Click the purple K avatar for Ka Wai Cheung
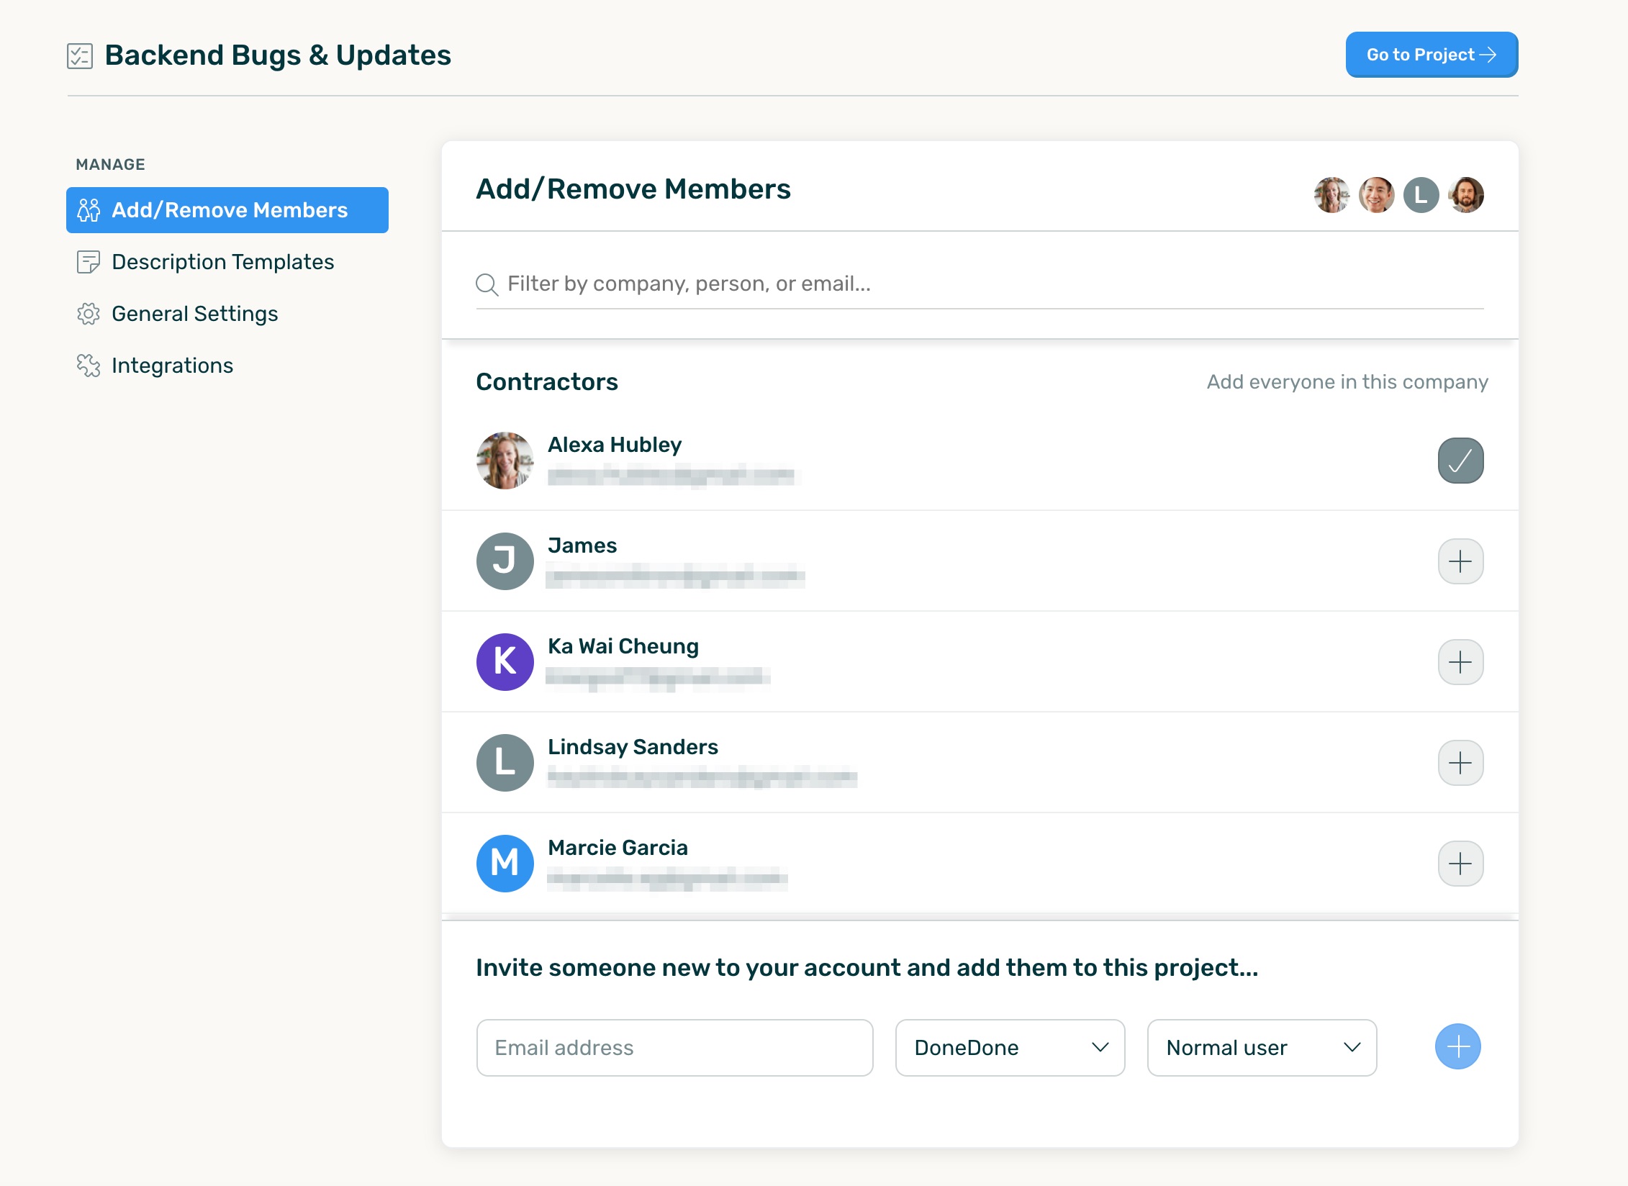This screenshot has width=1628, height=1186. [x=505, y=662]
